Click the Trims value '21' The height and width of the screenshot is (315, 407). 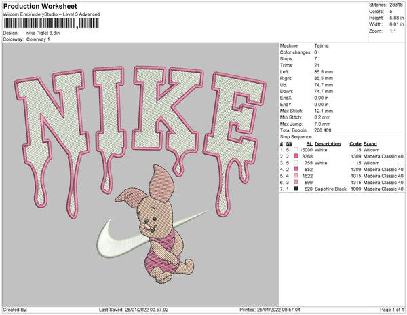pyautogui.click(x=317, y=65)
